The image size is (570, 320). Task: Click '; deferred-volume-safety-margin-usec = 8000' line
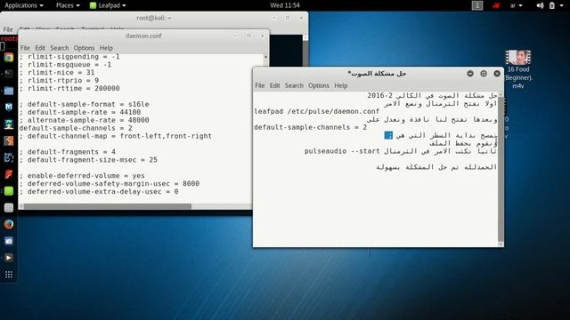click(109, 184)
